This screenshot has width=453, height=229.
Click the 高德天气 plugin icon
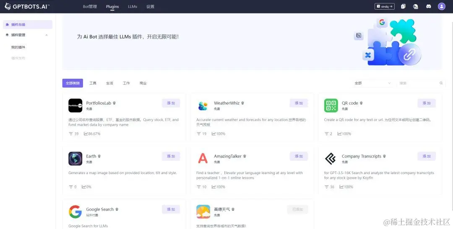click(x=203, y=212)
